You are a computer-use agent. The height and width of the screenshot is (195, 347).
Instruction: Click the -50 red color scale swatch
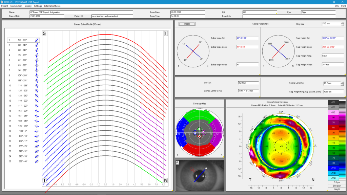[x=333, y=128]
